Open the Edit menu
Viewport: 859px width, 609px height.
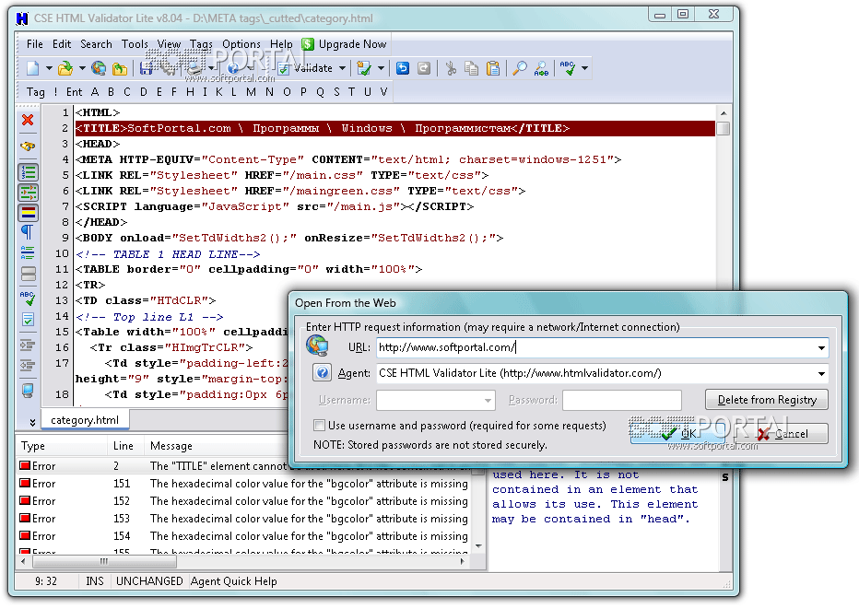tap(62, 44)
